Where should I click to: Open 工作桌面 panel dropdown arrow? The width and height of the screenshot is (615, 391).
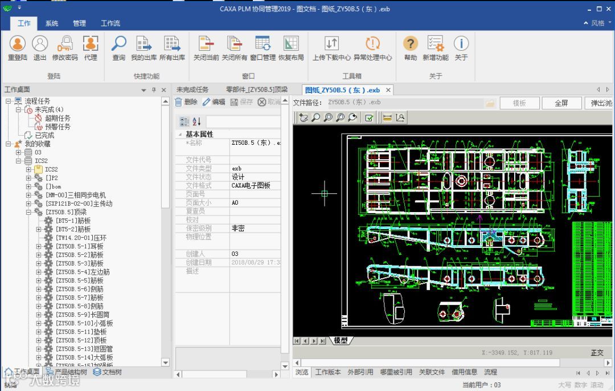pyautogui.click(x=143, y=90)
